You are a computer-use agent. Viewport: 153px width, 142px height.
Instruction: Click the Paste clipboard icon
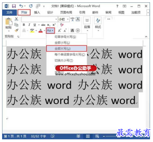(x=9, y=21)
